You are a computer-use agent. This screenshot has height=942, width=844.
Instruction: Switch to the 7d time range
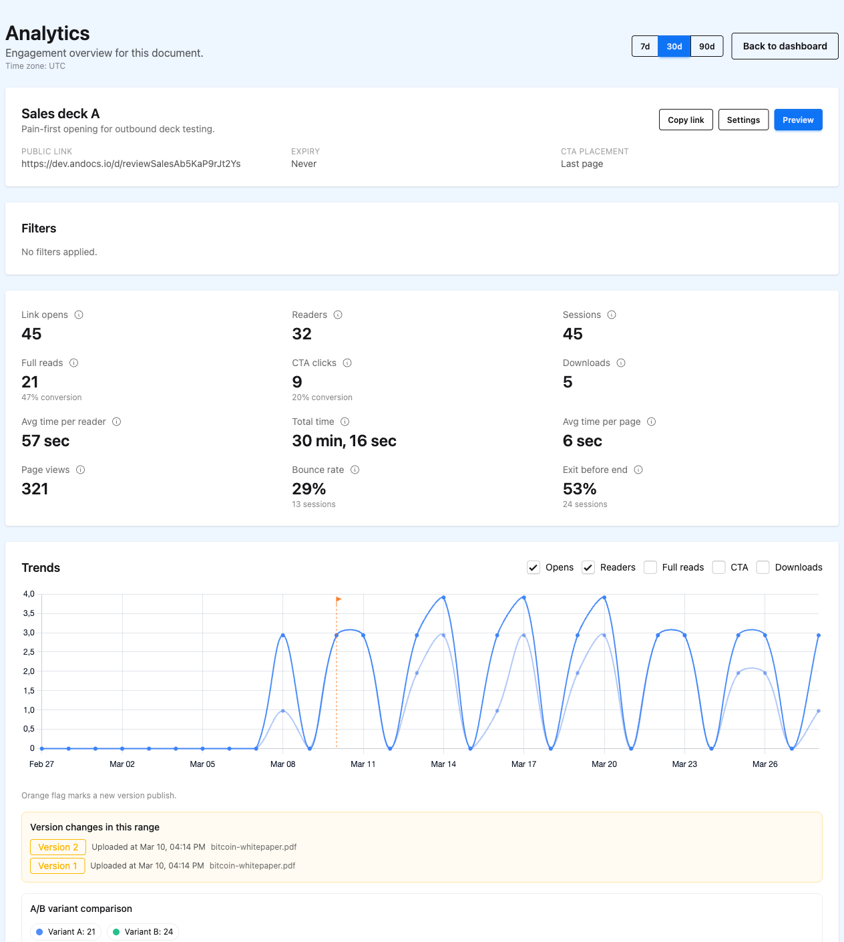(644, 46)
